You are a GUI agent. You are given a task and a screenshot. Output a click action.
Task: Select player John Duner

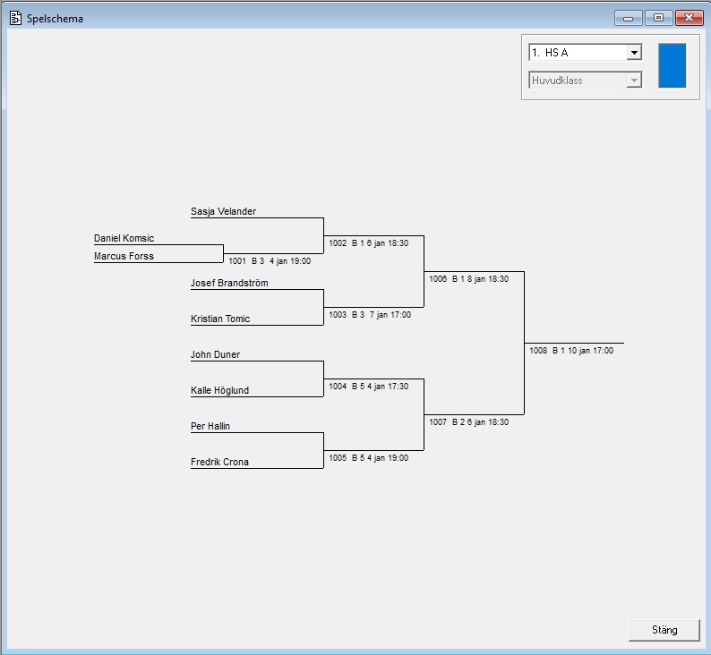pyautogui.click(x=215, y=355)
